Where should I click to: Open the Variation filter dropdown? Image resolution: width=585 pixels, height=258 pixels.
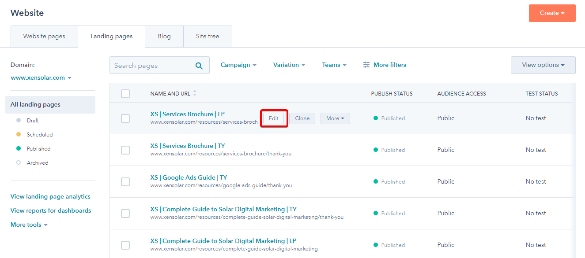click(289, 65)
